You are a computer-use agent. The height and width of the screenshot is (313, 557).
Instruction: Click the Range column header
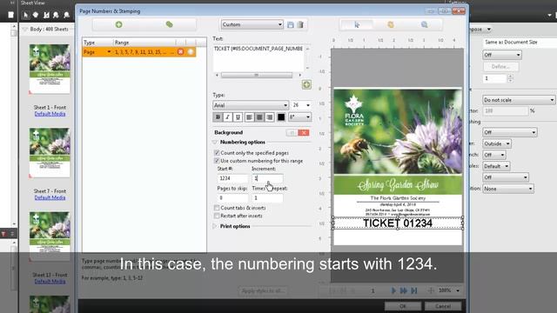[144, 43]
